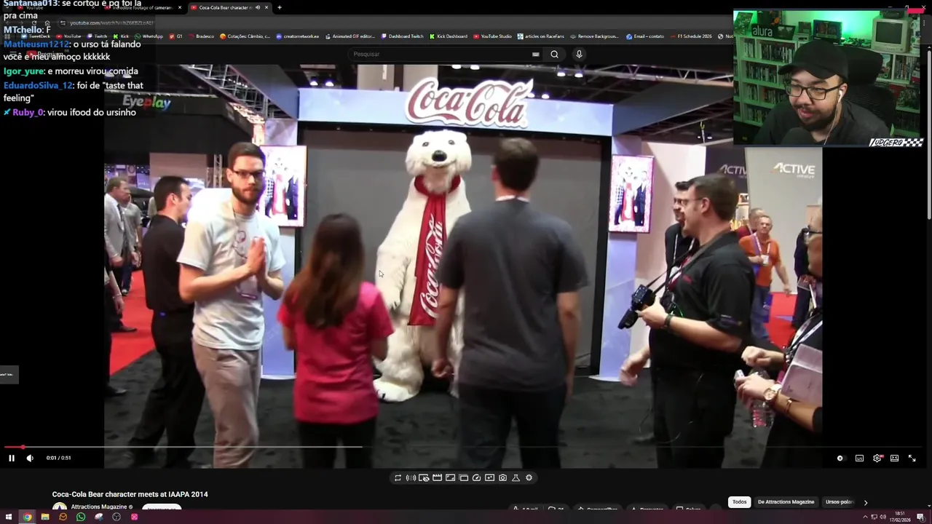Click the playback speed gauge icon
The image size is (932, 524).
(x=476, y=478)
